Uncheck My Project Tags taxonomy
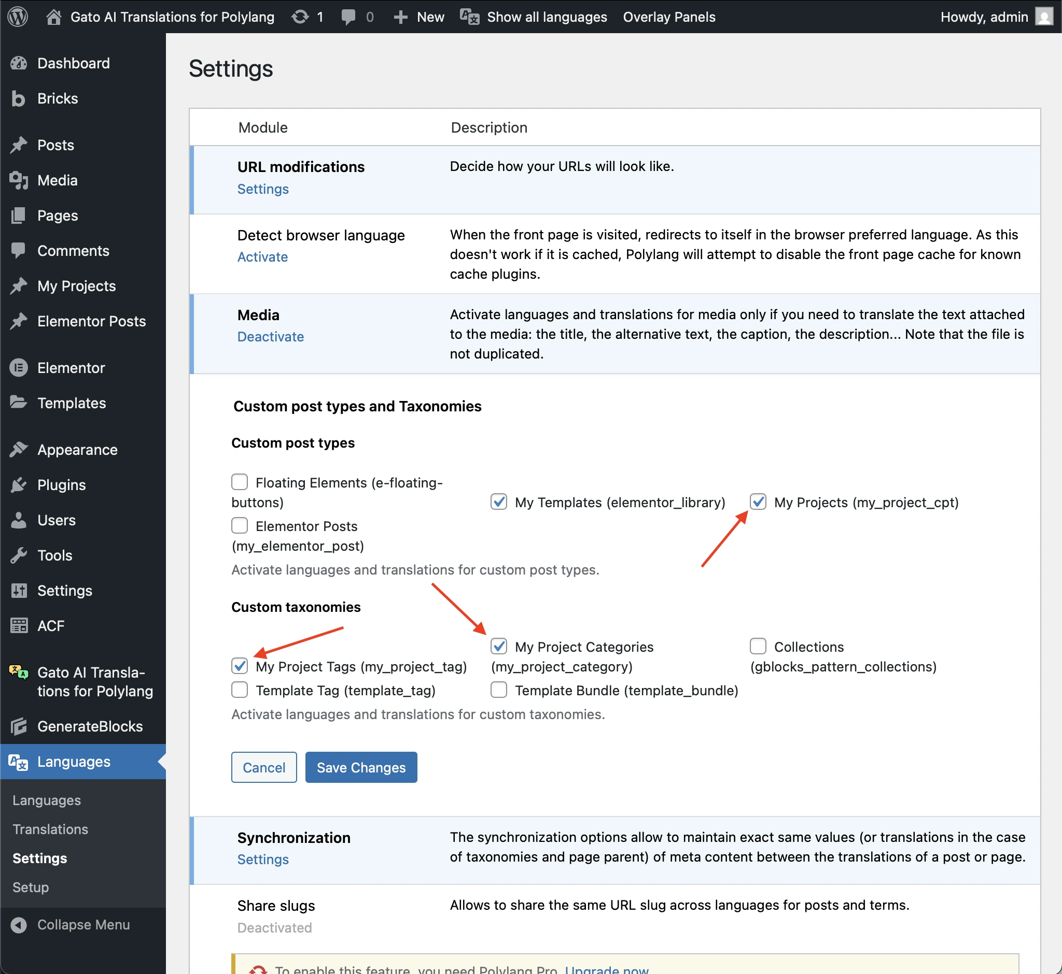 click(239, 666)
